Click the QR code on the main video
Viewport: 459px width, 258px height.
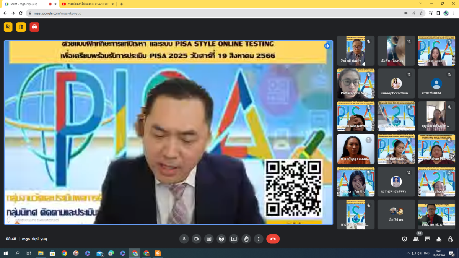293,188
